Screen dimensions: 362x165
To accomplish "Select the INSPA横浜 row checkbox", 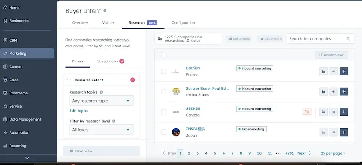I will pyautogui.click(x=163, y=132).
